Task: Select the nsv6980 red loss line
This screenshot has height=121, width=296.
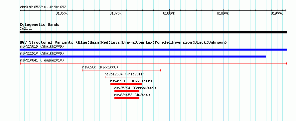Action: (122, 70)
